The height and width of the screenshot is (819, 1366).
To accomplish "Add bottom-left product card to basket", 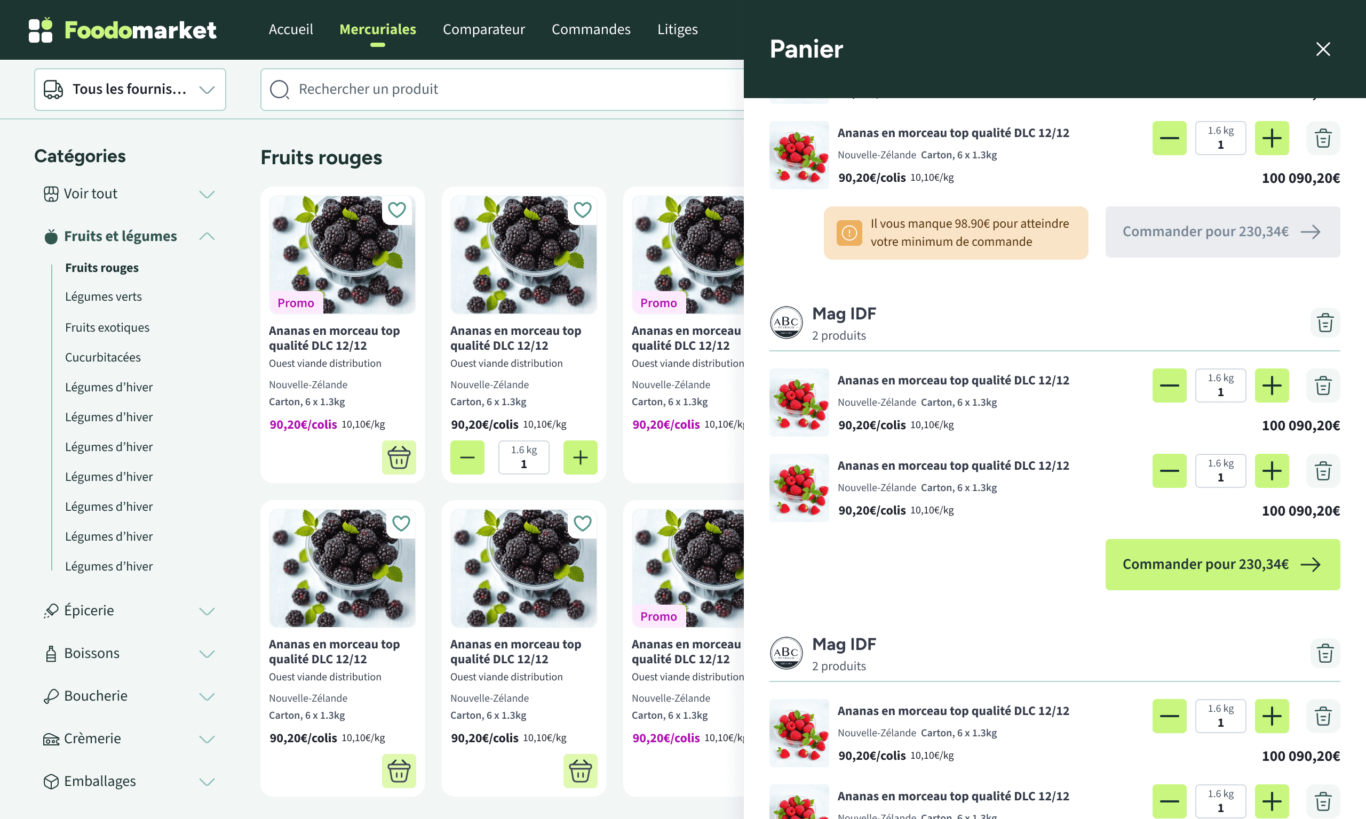I will pyautogui.click(x=399, y=770).
